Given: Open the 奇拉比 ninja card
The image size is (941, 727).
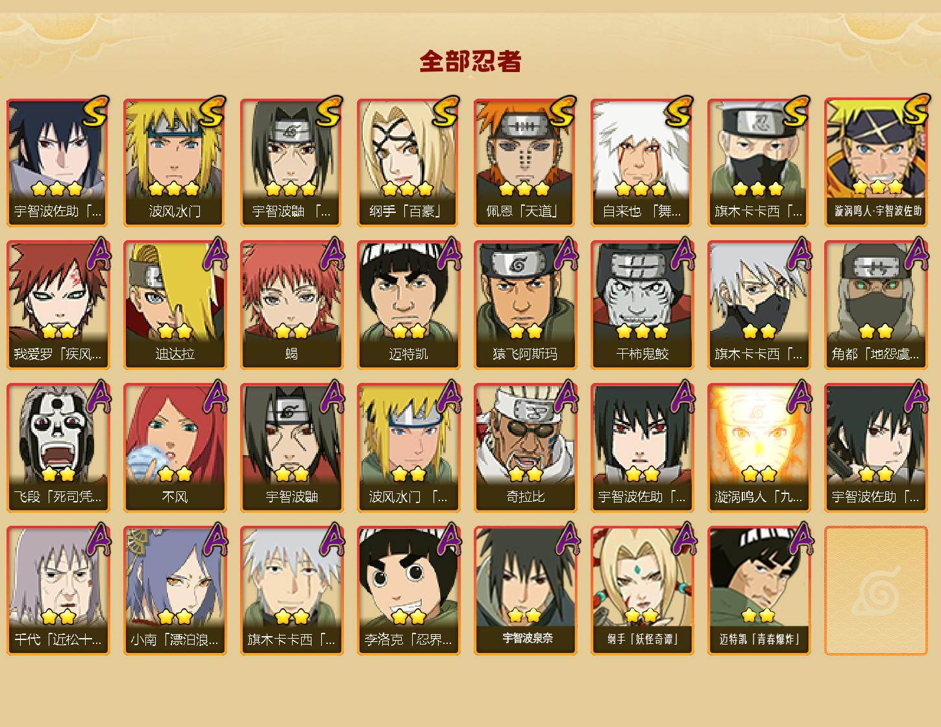Looking at the screenshot, I should (x=525, y=448).
